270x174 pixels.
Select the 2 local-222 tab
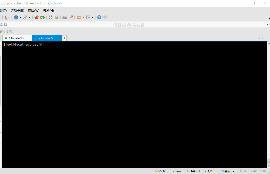pos(47,38)
